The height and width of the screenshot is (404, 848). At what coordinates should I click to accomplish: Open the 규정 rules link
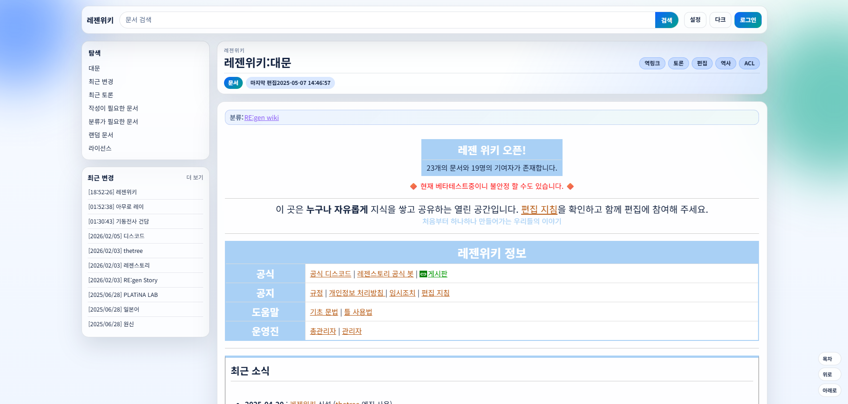pyautogui.click(x=316, y=293)
